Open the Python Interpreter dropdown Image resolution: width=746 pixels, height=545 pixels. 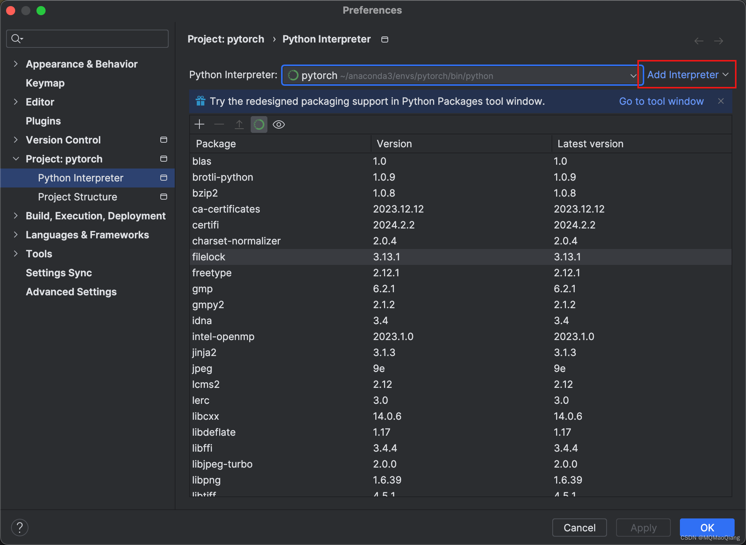tap(462, 75)
